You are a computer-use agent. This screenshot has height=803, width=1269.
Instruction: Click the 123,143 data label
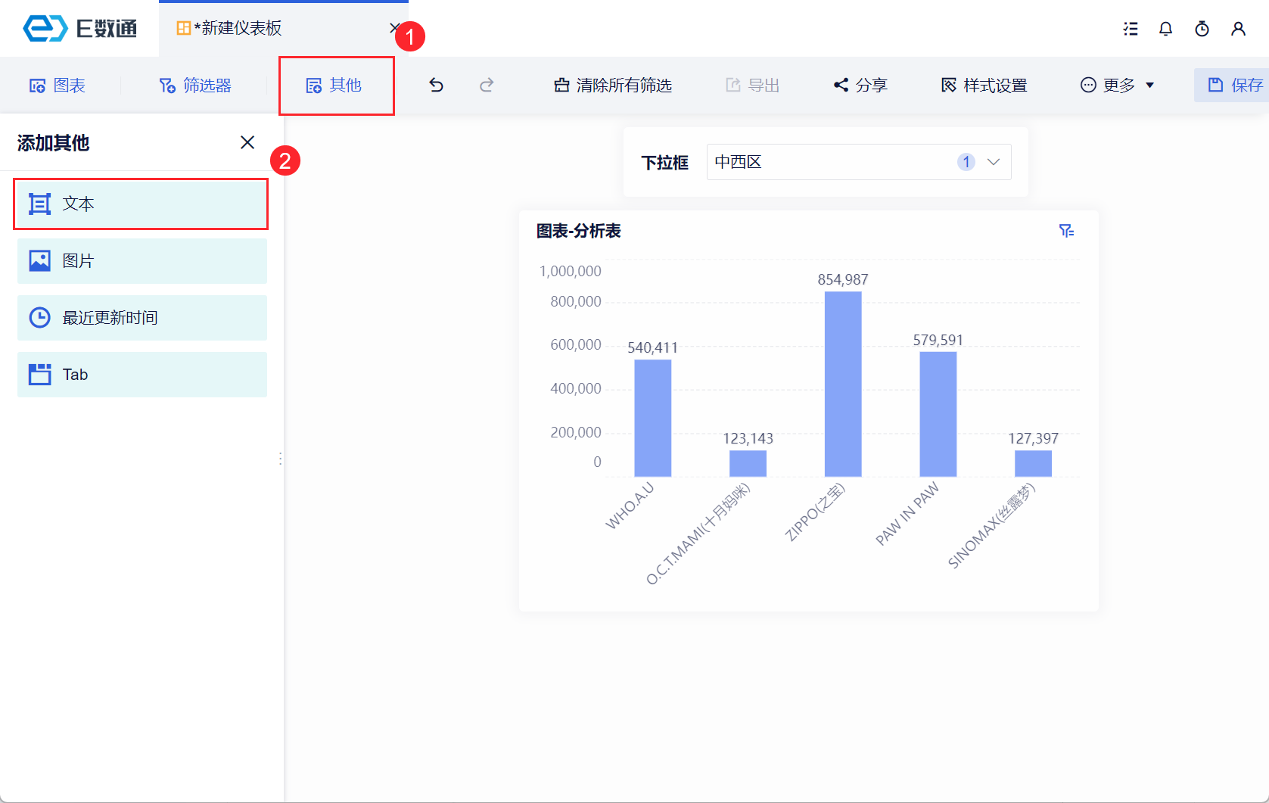pyautogui.click(x=748, y=438)
